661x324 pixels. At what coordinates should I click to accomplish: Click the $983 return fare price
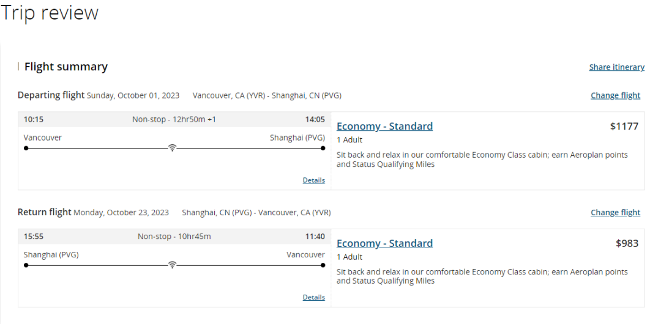click(627, 243)
